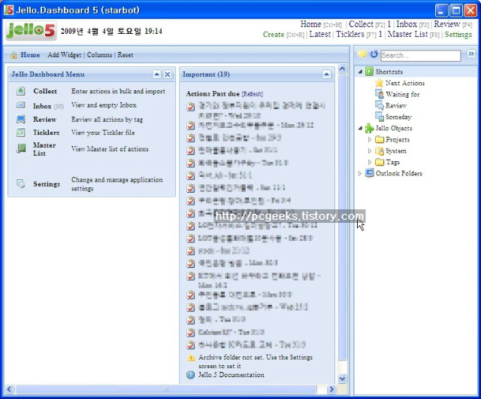Click the green Shortcuts icon in tree
Screen dimensions: 481x399
coord(369,72)
